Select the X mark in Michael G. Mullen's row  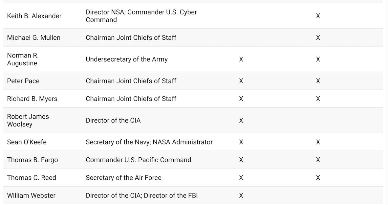click(318, 38)
